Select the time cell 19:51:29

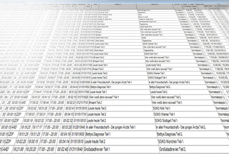coord(23,134)
